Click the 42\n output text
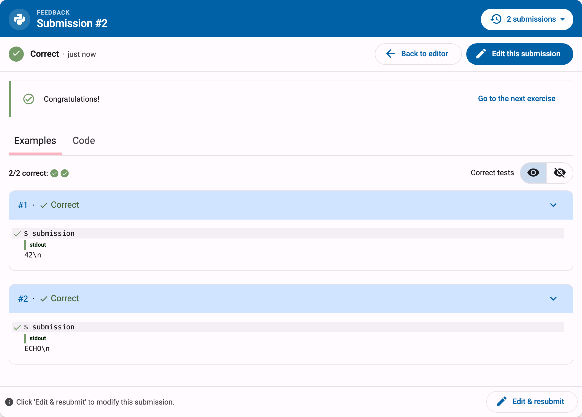The width and height of the screenshot is (582, 417). (x=33, y=255)
